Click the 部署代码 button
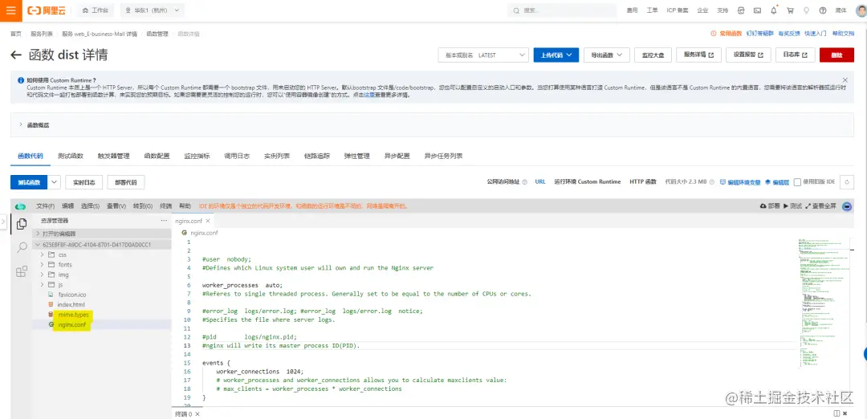This screenshot has width=867, height=419. pos(125,182)
